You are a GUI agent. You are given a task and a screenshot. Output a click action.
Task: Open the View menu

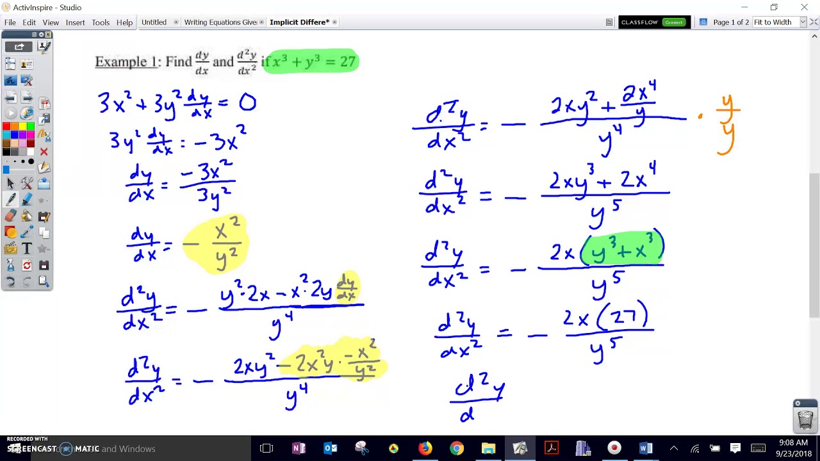tap(51, 22)
